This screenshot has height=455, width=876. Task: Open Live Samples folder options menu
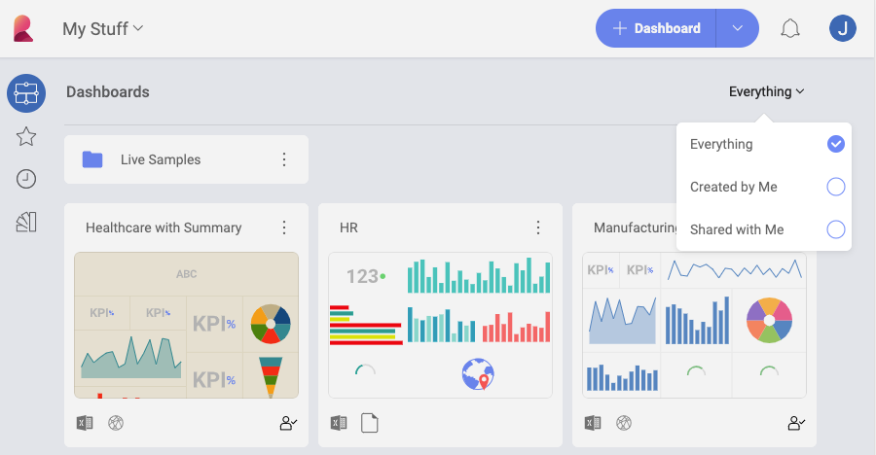284,159
